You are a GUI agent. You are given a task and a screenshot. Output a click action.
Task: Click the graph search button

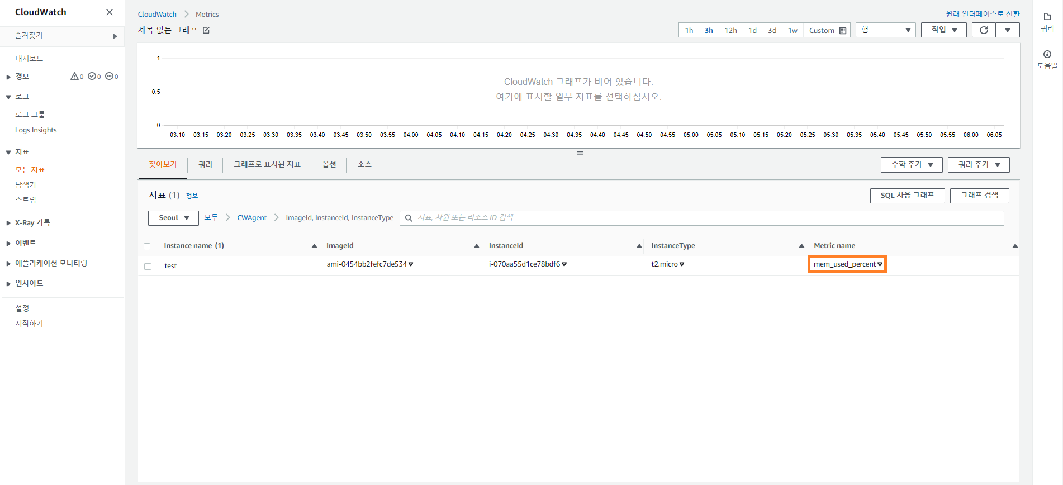(979, 196)
